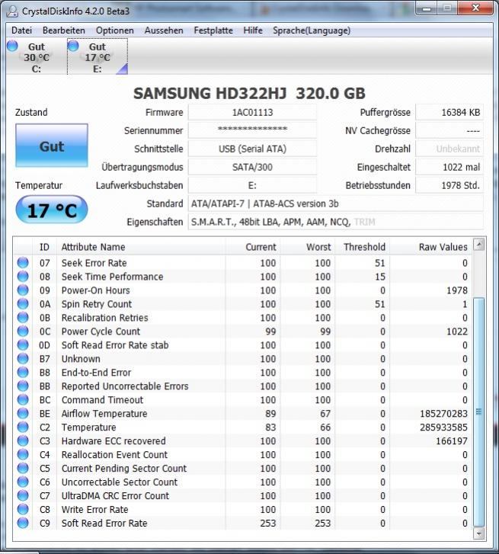Open the Datei menu
This screenshot has width=499, height=554.
(21, 30)
